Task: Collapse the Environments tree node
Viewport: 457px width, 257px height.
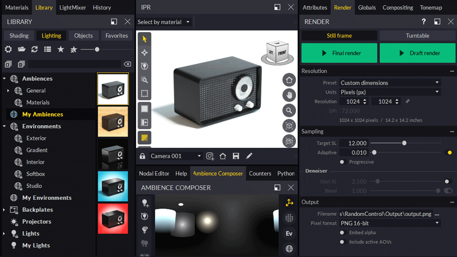Action: (x=4, y=126)
